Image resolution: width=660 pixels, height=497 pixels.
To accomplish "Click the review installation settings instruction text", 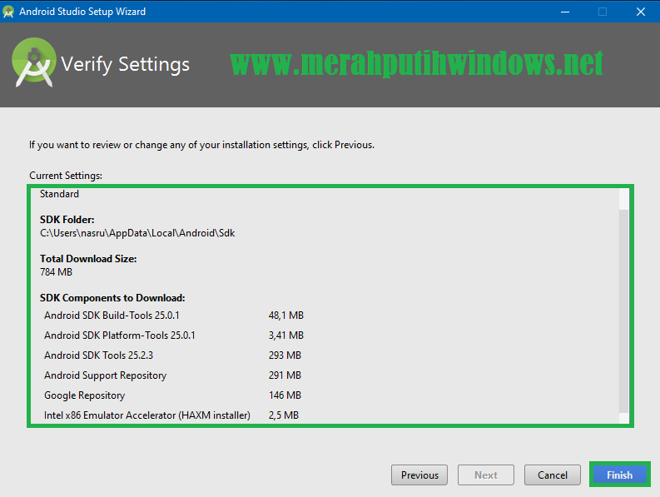I will point(201,145).
